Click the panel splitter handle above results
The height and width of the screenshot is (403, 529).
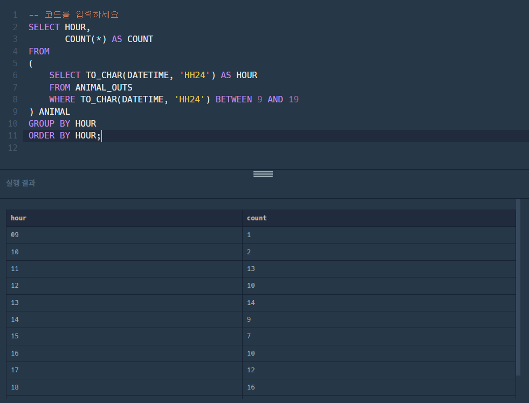pos(263,174)
